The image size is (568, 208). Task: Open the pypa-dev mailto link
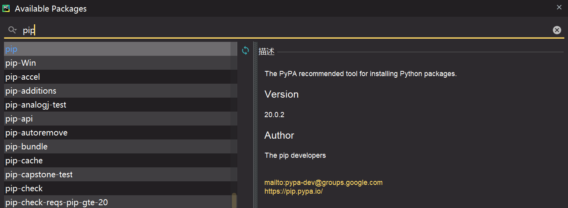(x=324, y=182)
